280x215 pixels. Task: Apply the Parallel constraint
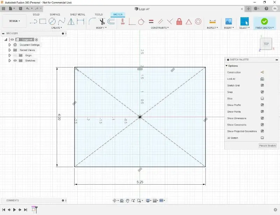[x=160, y=22]
